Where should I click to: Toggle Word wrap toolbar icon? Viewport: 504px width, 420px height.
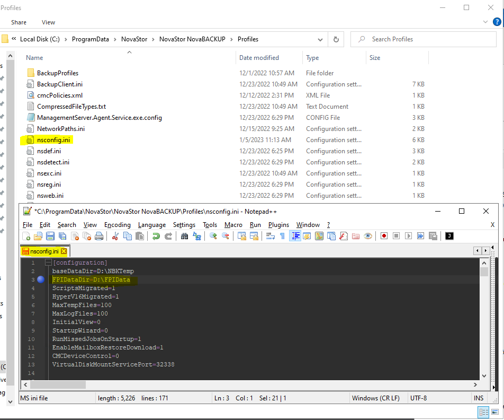271,236
